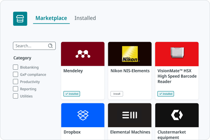Enable the Biobanking category checkbox
The height and width of the screenshot is (140, 210).
coord(16,67)
